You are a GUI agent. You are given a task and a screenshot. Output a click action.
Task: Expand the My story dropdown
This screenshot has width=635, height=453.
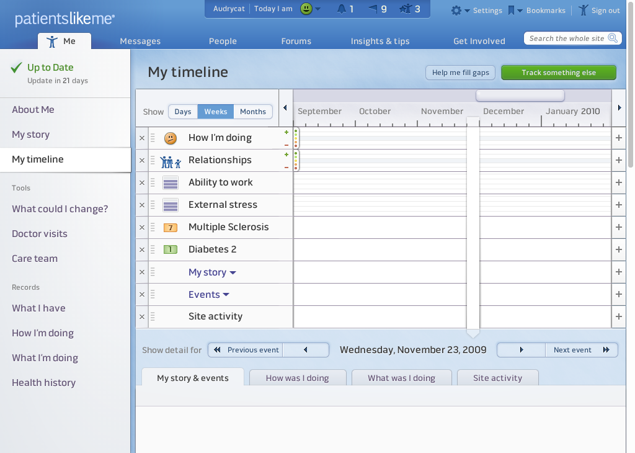[233, 272]
